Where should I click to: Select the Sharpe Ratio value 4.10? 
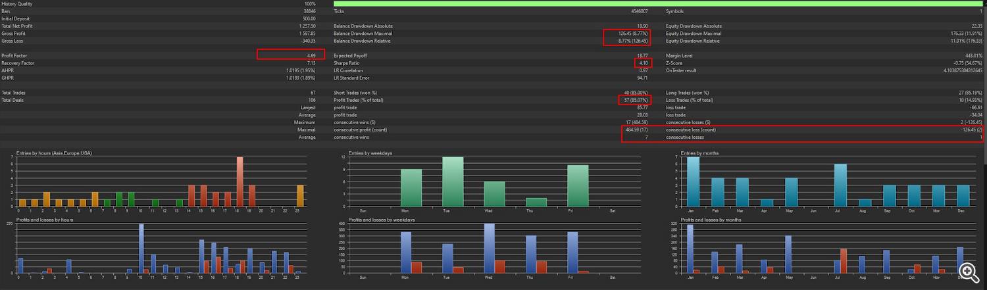[x=644, y=63]
